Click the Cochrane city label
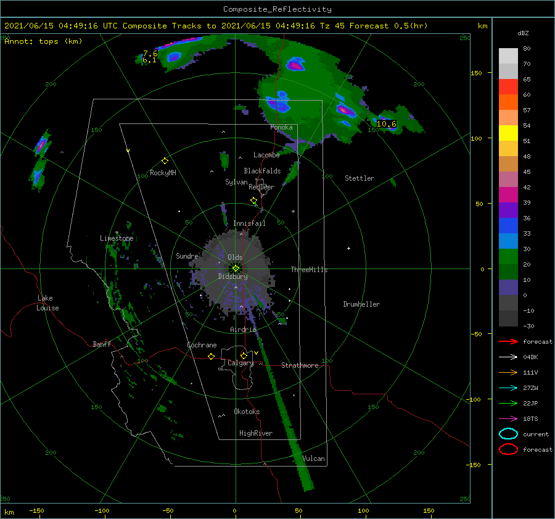 click(202, 345)
